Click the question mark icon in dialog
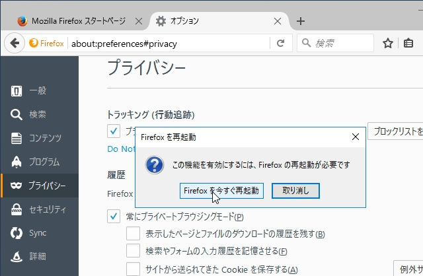 (155, 164)
